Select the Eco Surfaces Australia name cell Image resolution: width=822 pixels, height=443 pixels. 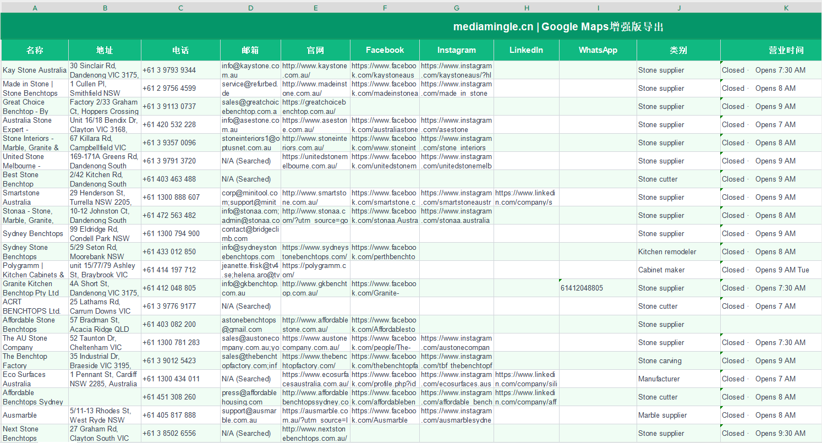35,379
